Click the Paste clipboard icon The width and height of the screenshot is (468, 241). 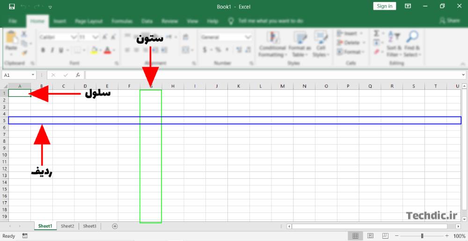pyautogui.click(x=11, y=39)
